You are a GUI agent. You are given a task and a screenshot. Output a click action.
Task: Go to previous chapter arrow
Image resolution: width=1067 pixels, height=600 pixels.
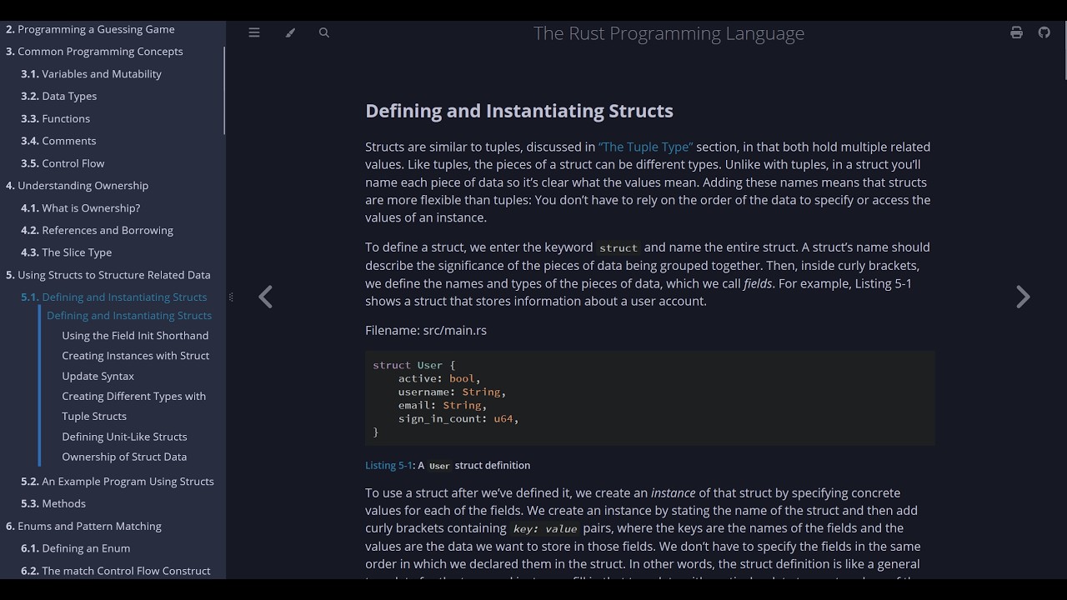point(265,297)
